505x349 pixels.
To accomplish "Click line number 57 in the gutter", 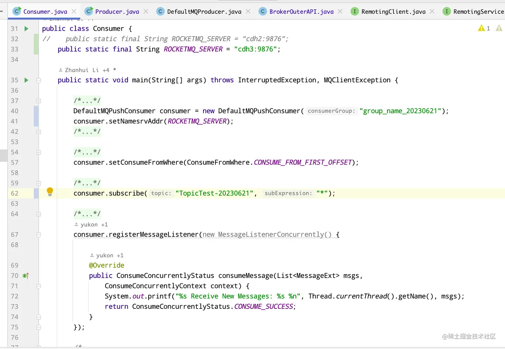I will pyautogui.click(x=14, y=163).
